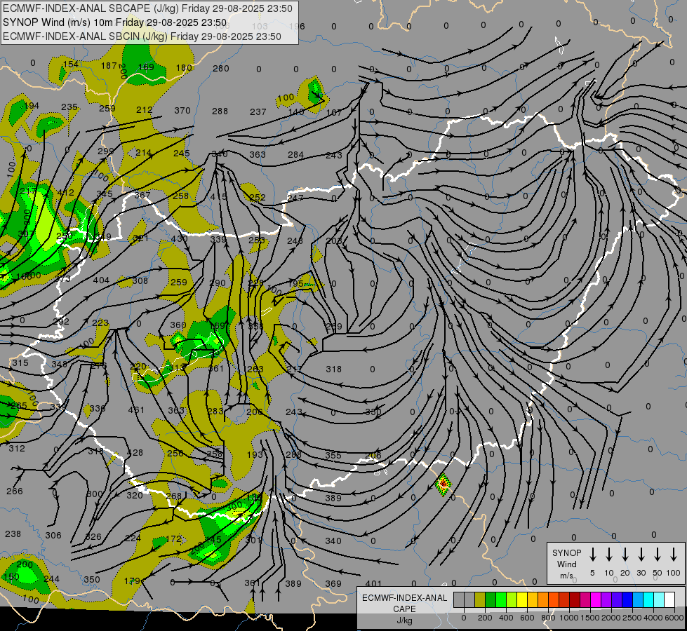This screenshot has height=631, width=687.
Task: Click the 2000 tick label on CAPE scale
Action: click(611, 618)
